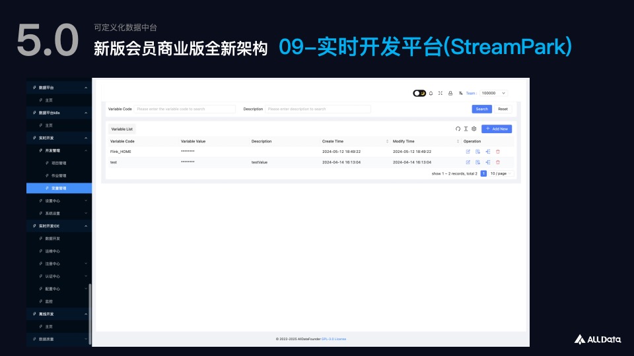The width and height of the screenshot is (634, 356).
Task: Click the refresh table icon
Action: tap(458, 129)
